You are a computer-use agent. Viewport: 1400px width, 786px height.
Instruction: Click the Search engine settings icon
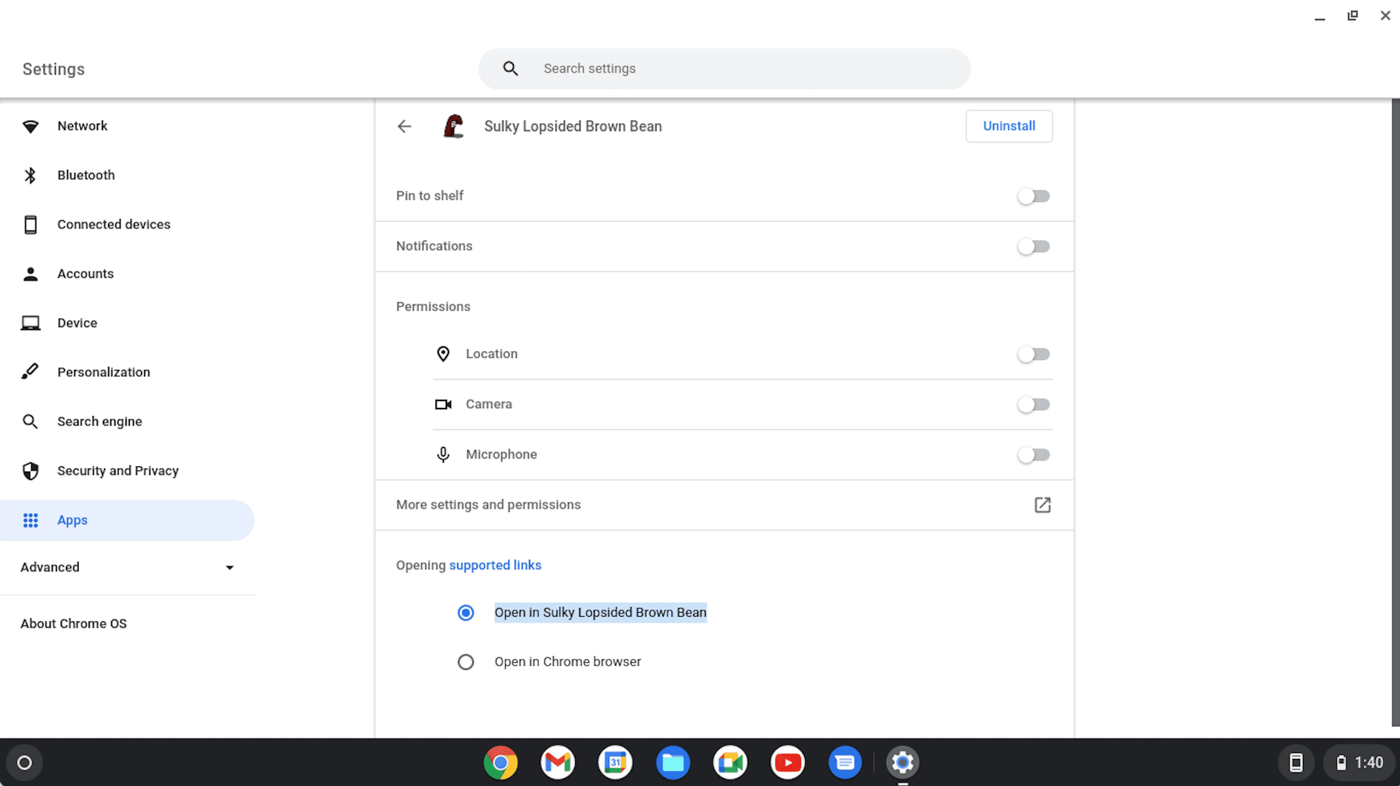pos(30,421)
